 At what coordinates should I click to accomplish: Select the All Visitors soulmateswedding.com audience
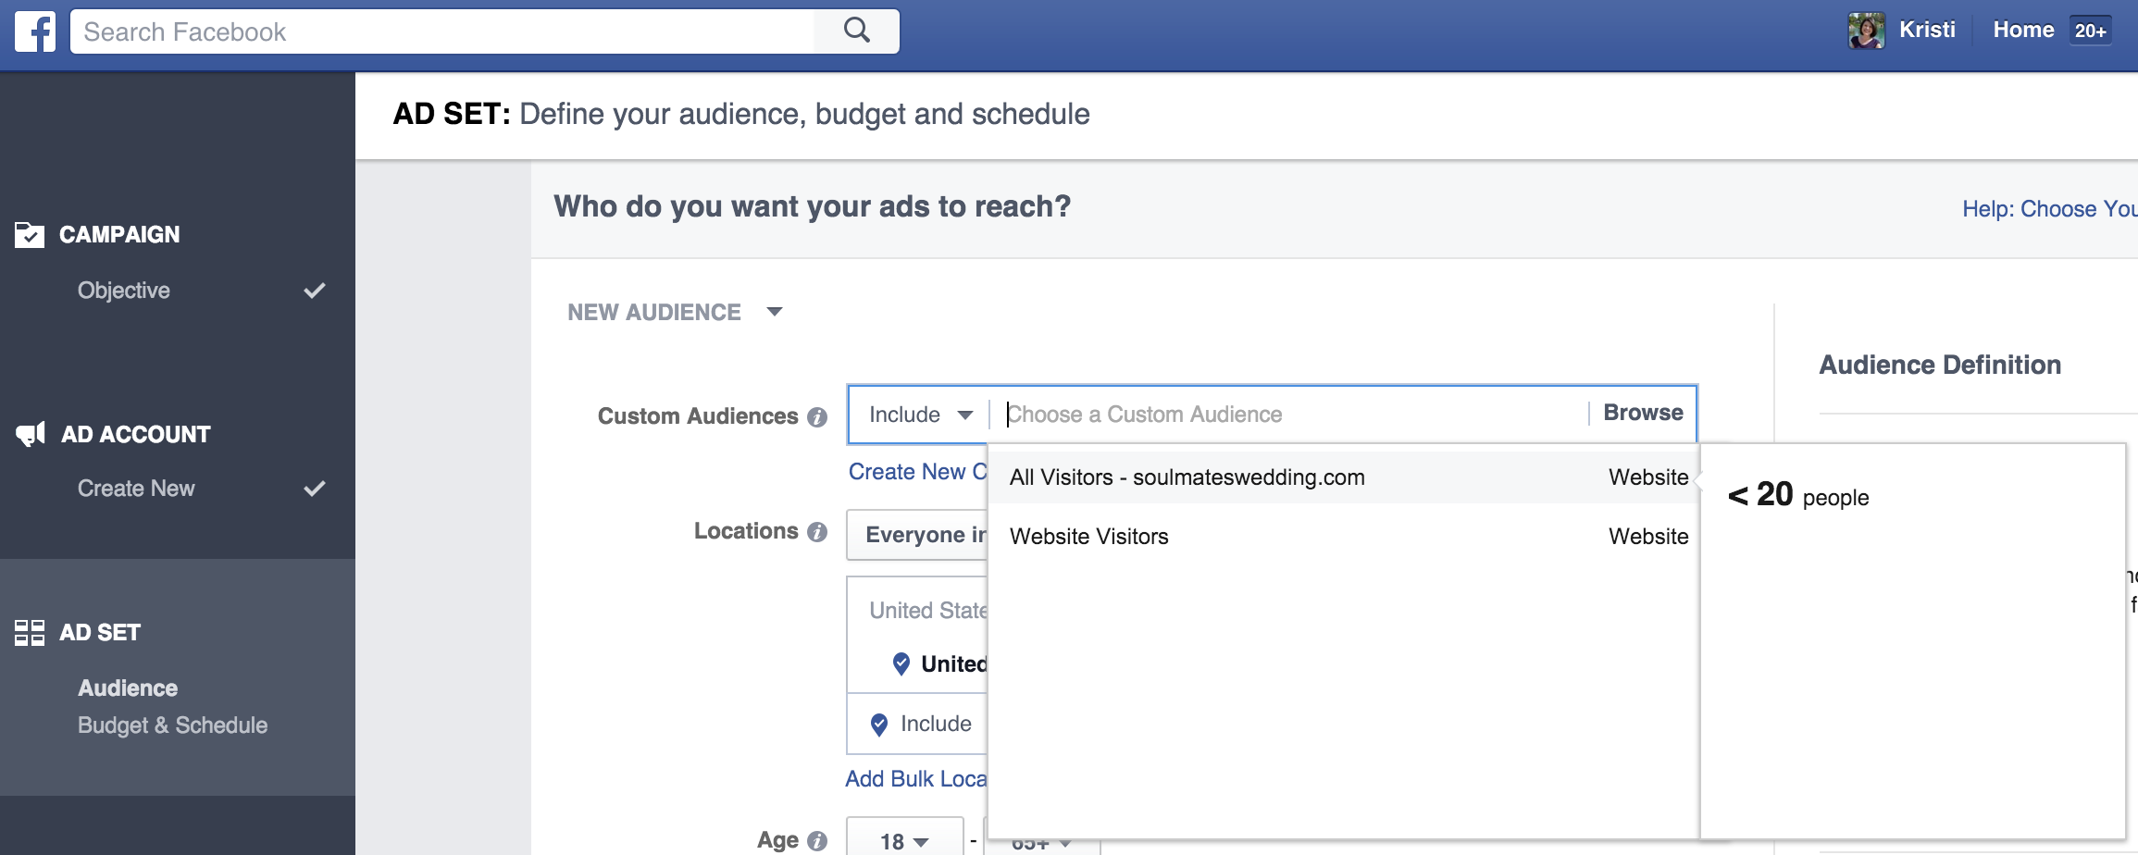point(1187,477)
